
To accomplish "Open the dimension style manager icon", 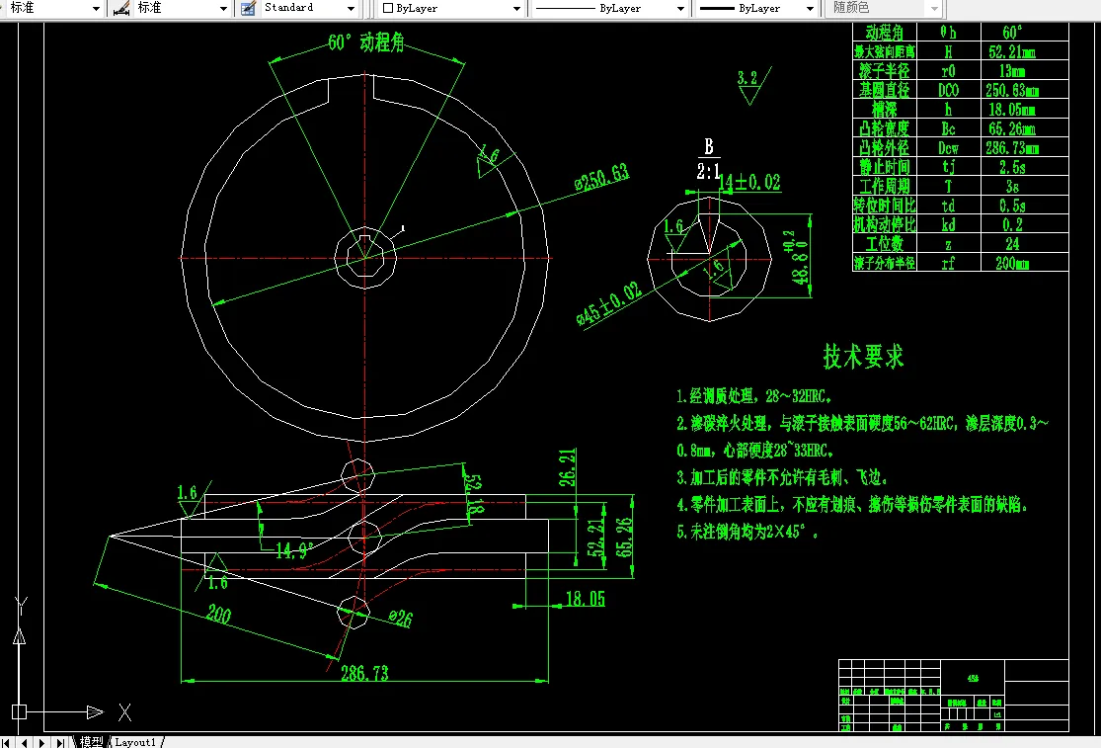I will point(121,9).
